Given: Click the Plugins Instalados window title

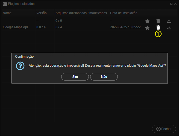Looking at the screenshot, I should 21,4.
